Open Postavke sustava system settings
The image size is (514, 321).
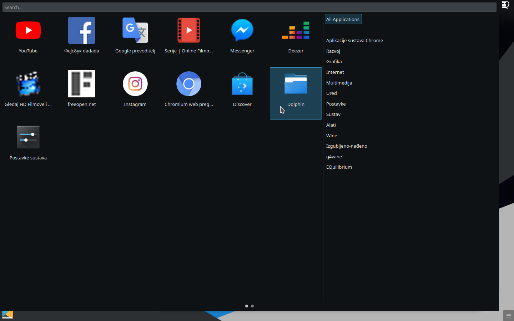28,137
